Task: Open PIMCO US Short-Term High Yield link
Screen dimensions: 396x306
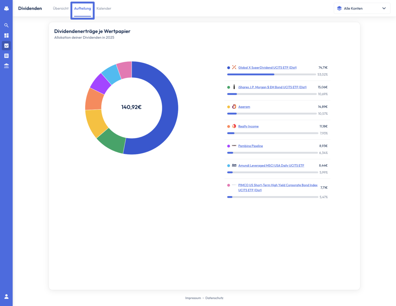Action: [x=278, y=188]
